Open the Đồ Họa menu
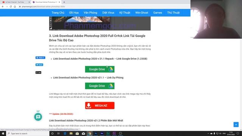 74,12
